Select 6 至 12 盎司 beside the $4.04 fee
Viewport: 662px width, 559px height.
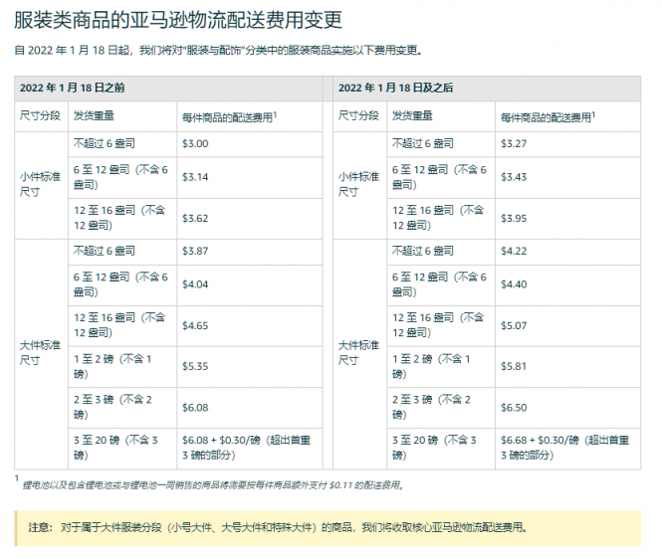coord(120,284)
